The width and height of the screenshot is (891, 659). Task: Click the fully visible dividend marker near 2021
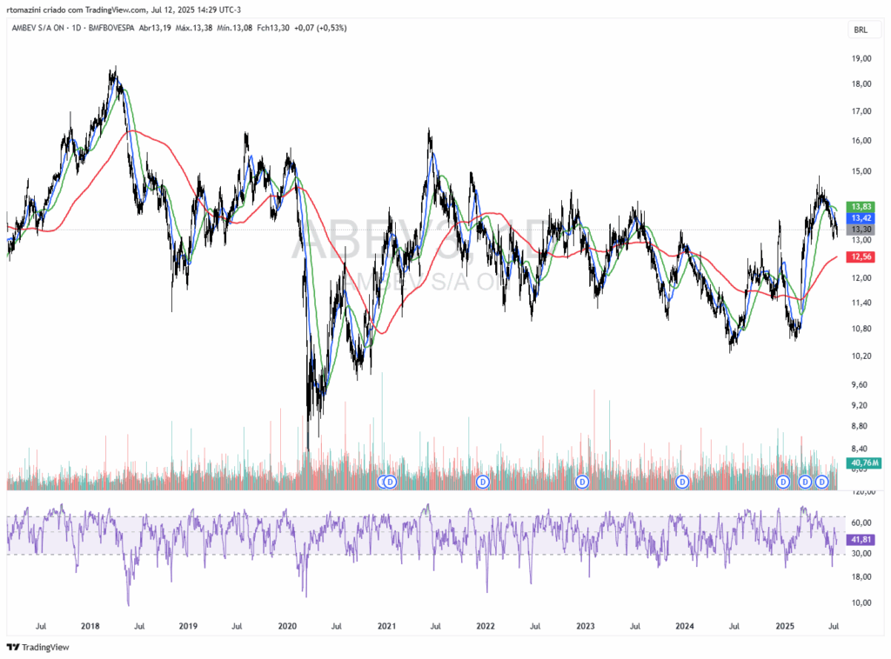pyautogui.click(x=391, y=481)
